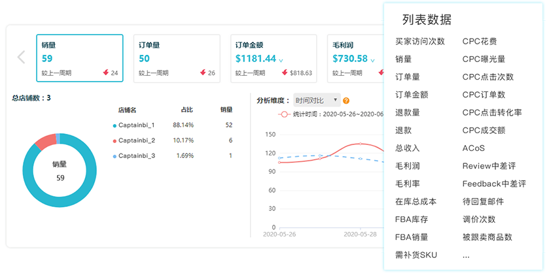The image size is (551, 273).
Task: Toggle the red 统计时间 legend marker
Action: coord(284,114)
